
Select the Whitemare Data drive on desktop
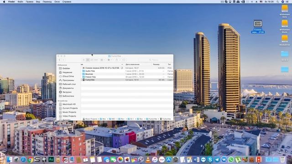[285, 11]
